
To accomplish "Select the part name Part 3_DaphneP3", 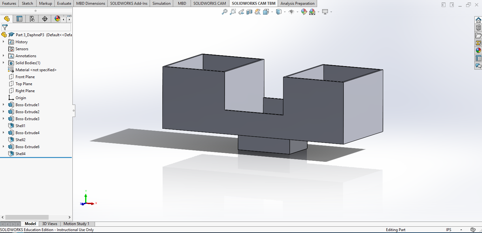I will tap(30, 35).
